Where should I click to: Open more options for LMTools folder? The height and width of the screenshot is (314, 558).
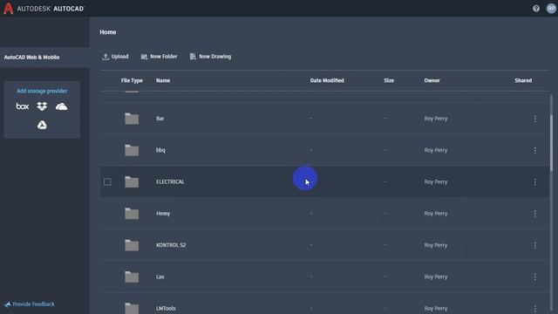click(x=534, y=309)
